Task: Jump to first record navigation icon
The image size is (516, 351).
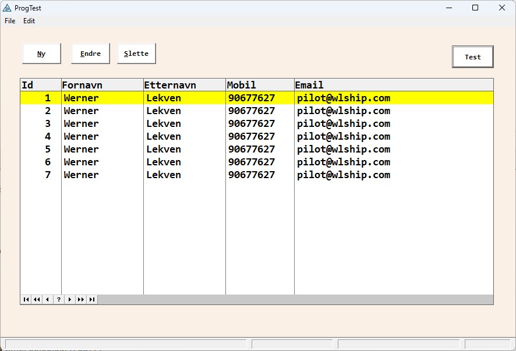Action: click(x=26, y=300)
